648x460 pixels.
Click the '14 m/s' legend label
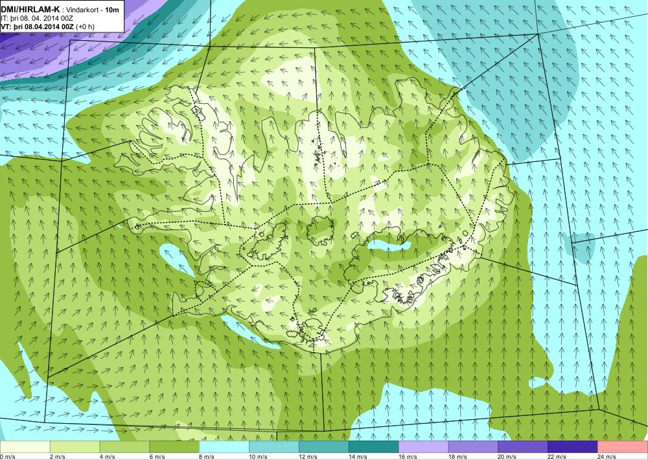(x=358, y=457)
